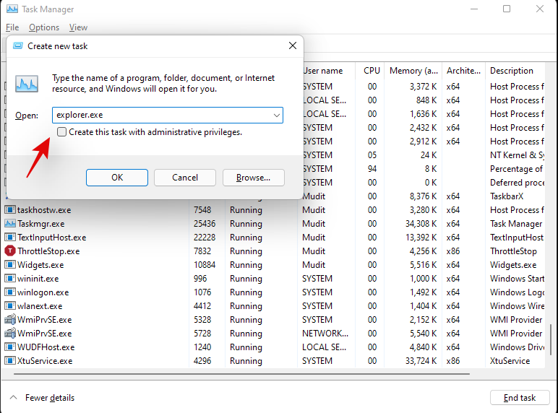
Task: Select the XtuService.exe process name
Action: [45, 361]
